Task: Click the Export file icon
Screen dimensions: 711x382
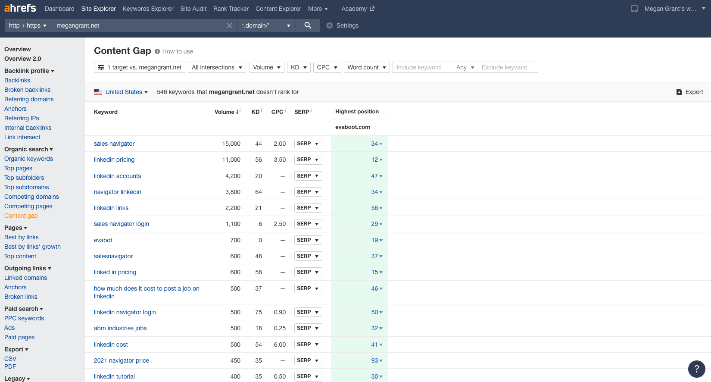Action: [x=679, y=92]
